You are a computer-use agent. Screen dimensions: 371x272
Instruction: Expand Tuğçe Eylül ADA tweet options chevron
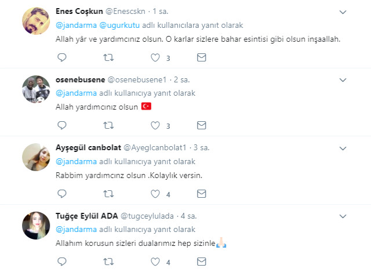[343, 216]
